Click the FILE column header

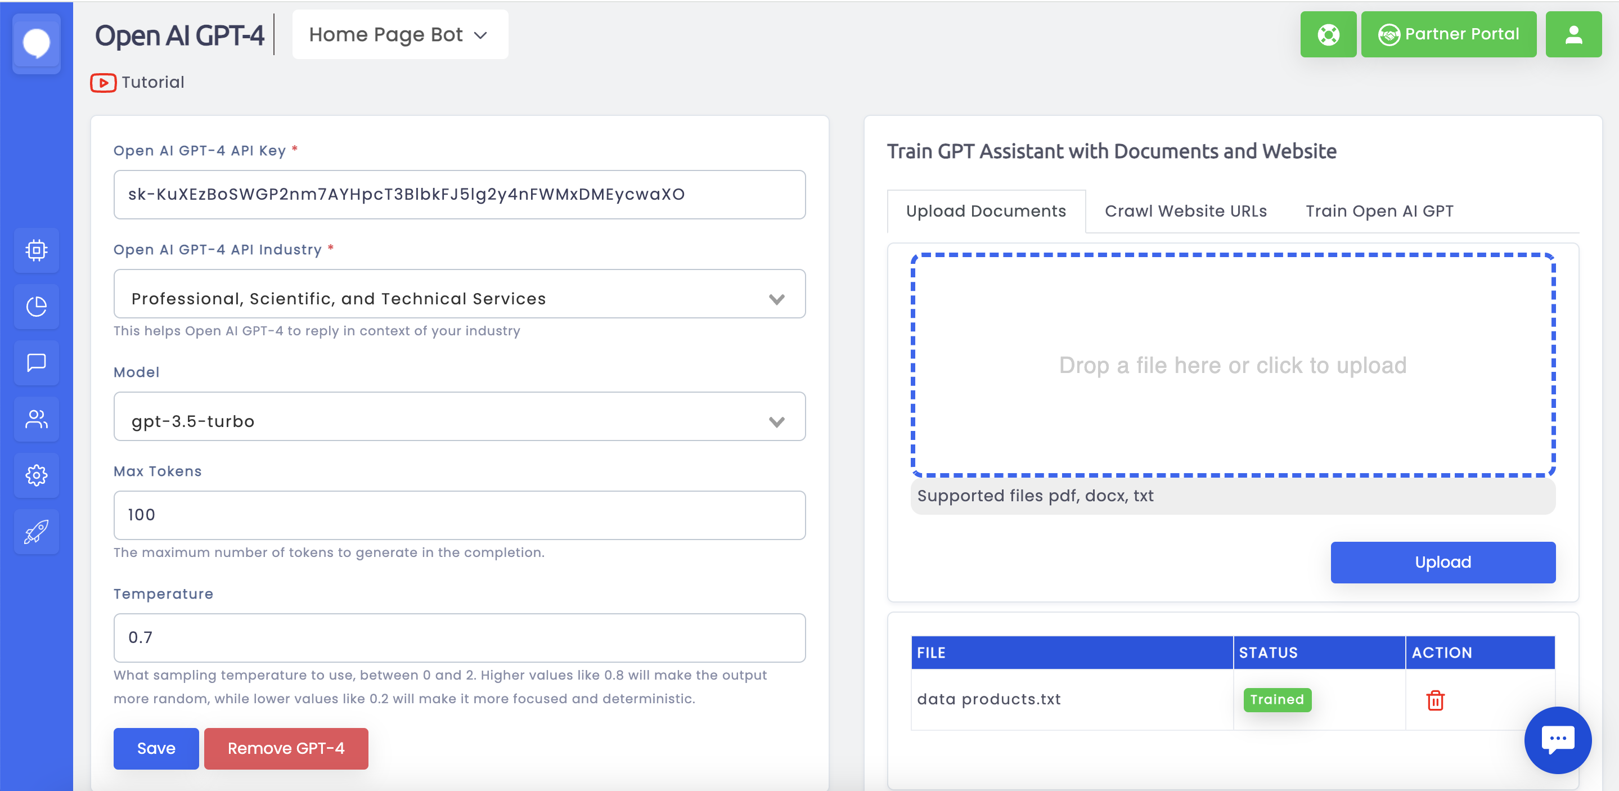(1072, 653)
